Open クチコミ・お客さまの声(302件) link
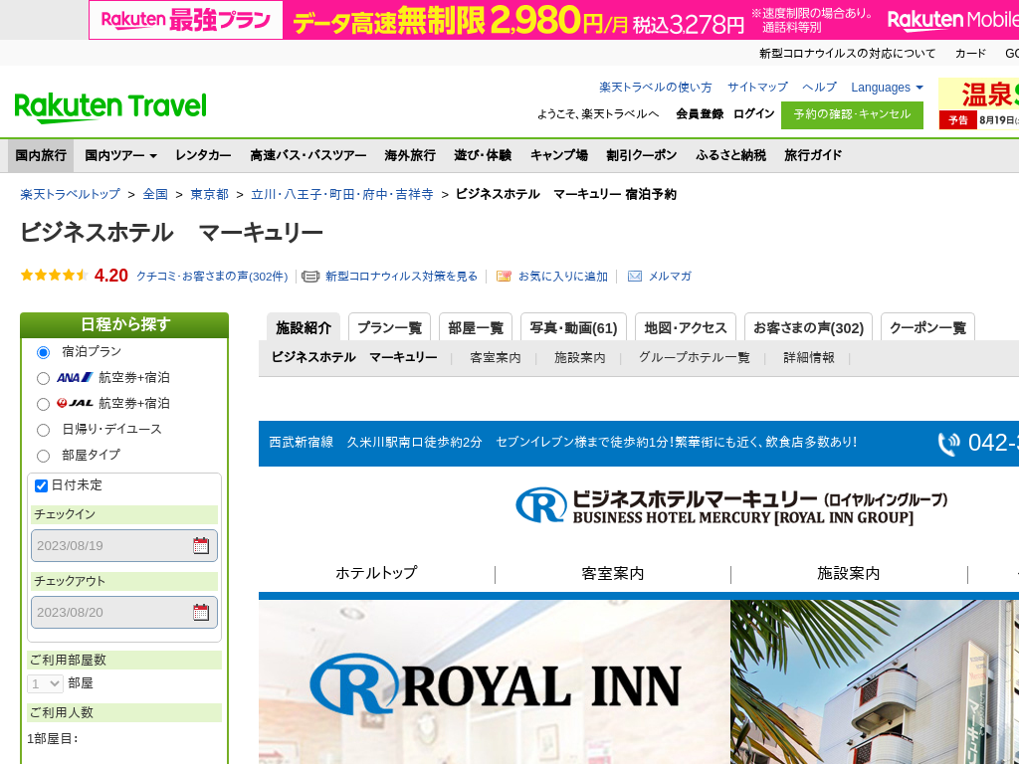 212,277
